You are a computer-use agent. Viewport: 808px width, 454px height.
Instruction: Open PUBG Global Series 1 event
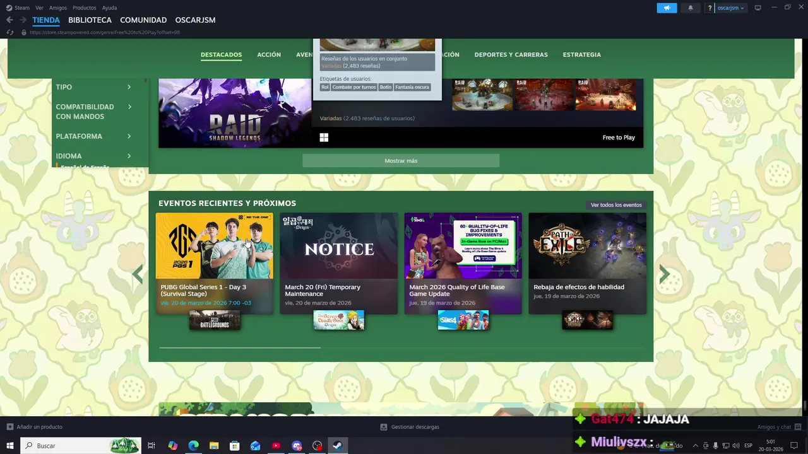(215, 263)
